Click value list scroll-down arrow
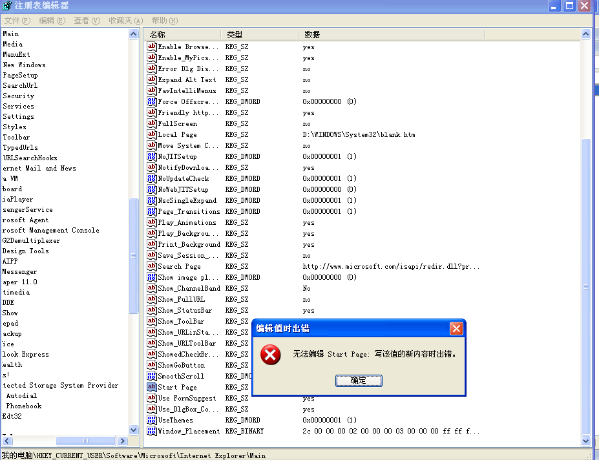Screen dimensions: 599x460 585,441
